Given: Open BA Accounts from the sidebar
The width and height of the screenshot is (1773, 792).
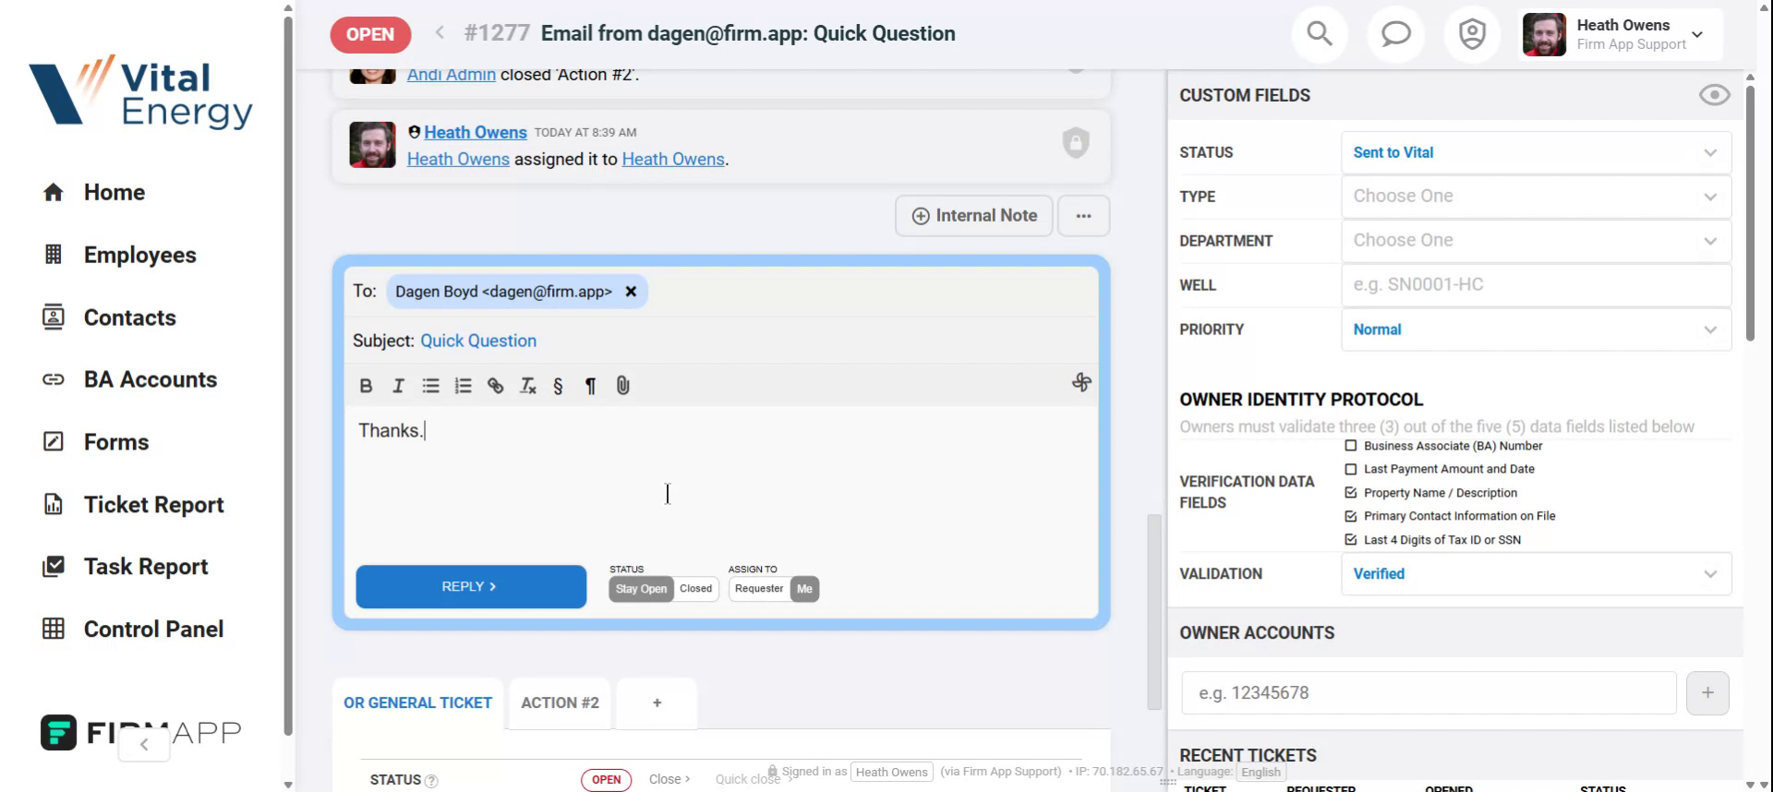Looking at the screenshot, I should (x=150, y=379).
